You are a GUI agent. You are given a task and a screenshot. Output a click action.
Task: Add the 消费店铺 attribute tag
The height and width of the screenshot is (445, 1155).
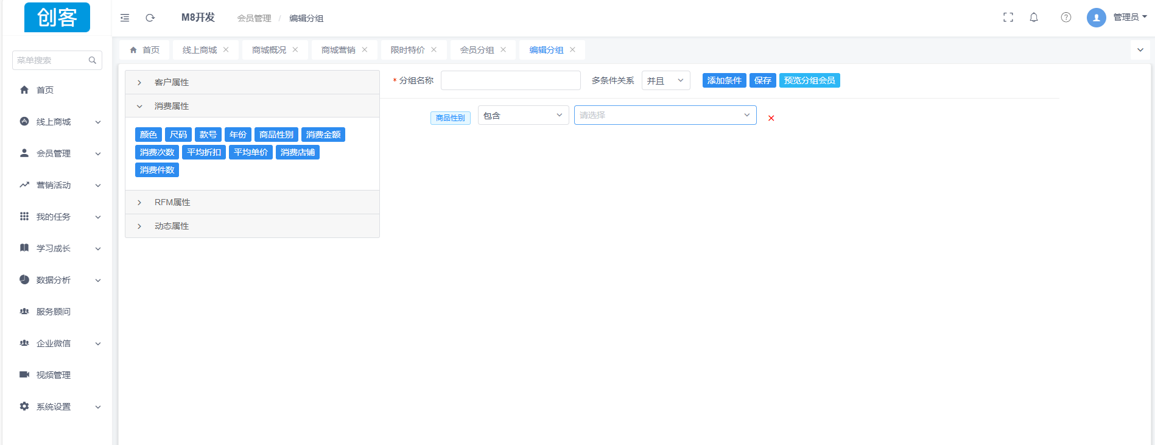click(x=298, y=152)
